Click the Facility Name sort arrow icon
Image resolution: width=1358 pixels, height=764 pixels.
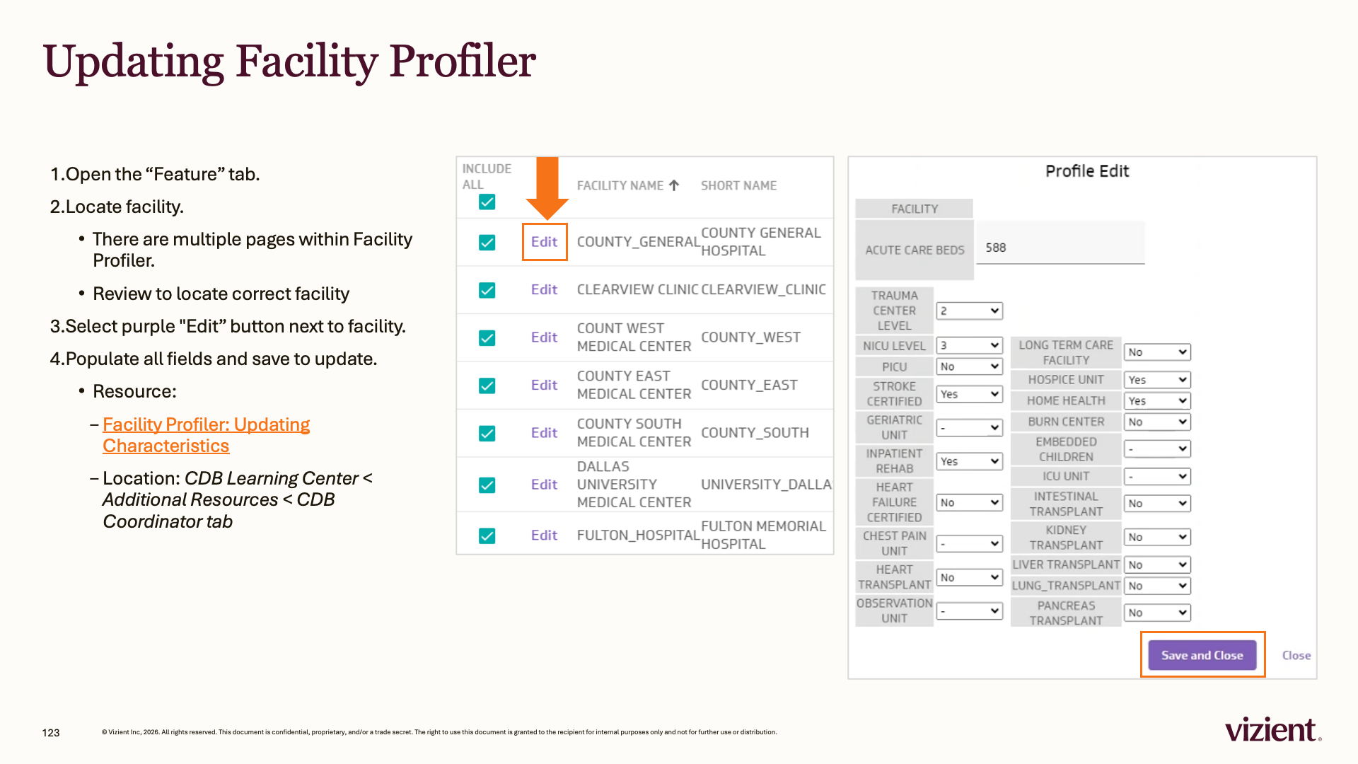(673, 185)
